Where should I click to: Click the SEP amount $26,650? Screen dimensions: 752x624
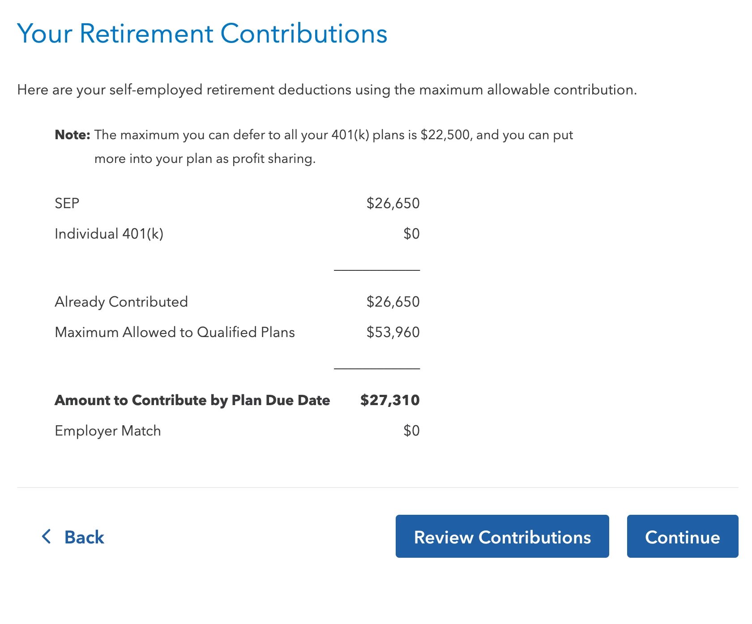(393, 203)
